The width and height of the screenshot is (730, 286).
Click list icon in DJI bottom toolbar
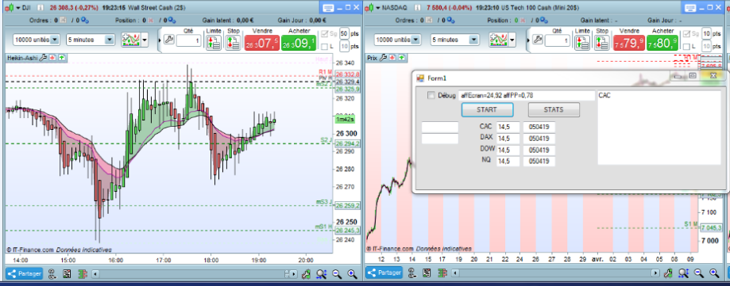[67, 274]
